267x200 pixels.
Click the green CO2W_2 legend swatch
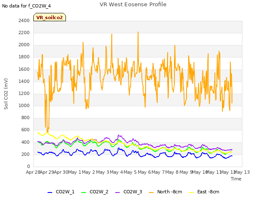point(83,192)
